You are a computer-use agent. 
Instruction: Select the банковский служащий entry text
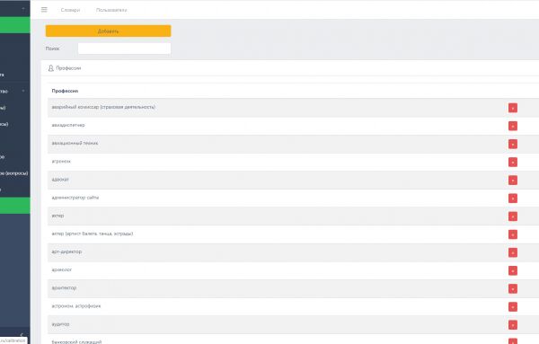pos(76,342)
